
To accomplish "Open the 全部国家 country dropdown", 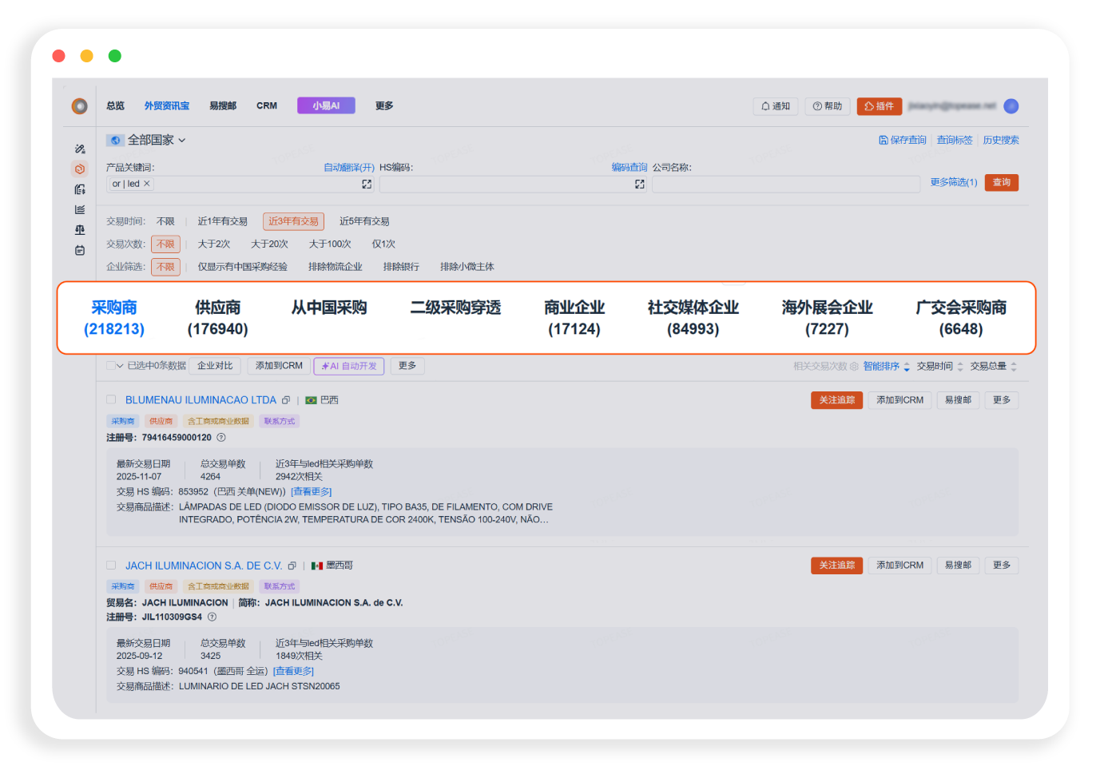I will [x=157, y=141].
